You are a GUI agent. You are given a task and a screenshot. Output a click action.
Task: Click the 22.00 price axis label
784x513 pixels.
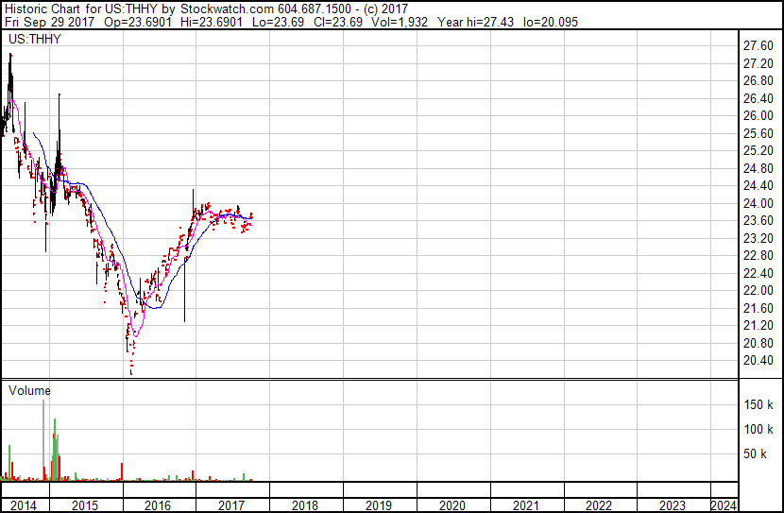758,290
